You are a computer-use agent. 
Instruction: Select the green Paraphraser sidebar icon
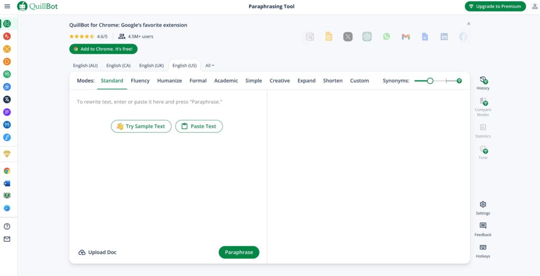[x=7, y=24]
